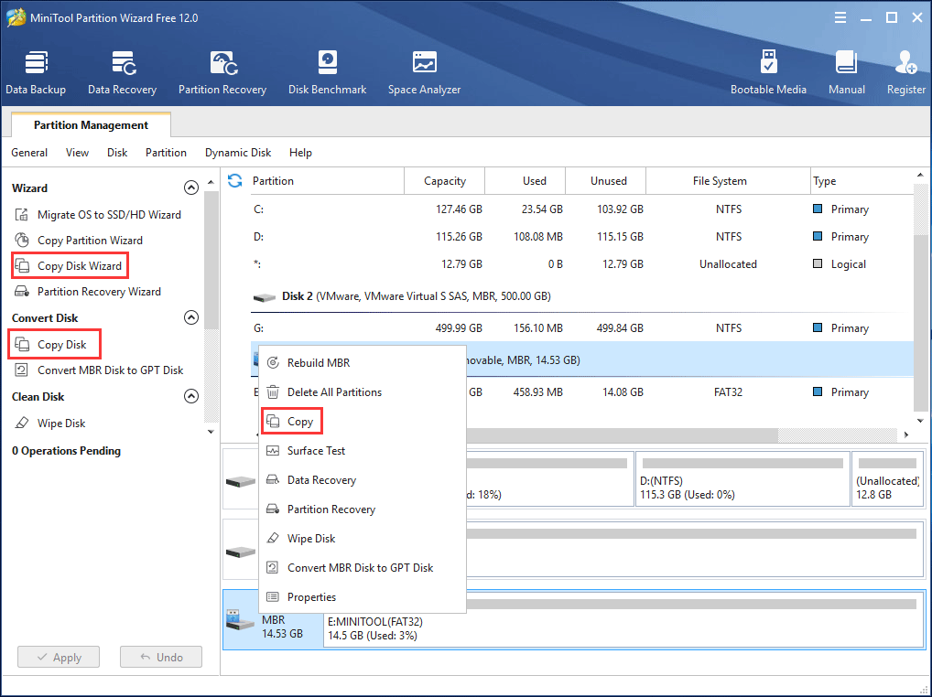This screenshot has height=697, width=932.
Task: Click the Register icon
Action: pyautogui.click(x=905, y=63)
